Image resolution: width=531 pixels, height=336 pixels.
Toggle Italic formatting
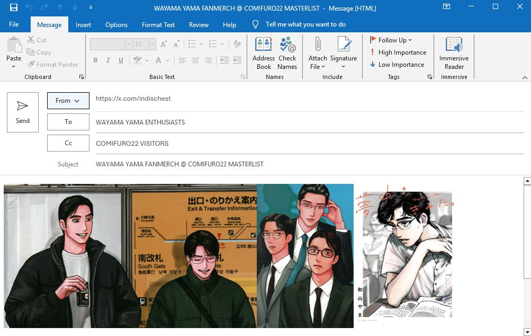pyautogui.click(x=108, y=60)
